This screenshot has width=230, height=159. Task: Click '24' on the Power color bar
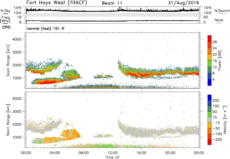click(214, 48)
